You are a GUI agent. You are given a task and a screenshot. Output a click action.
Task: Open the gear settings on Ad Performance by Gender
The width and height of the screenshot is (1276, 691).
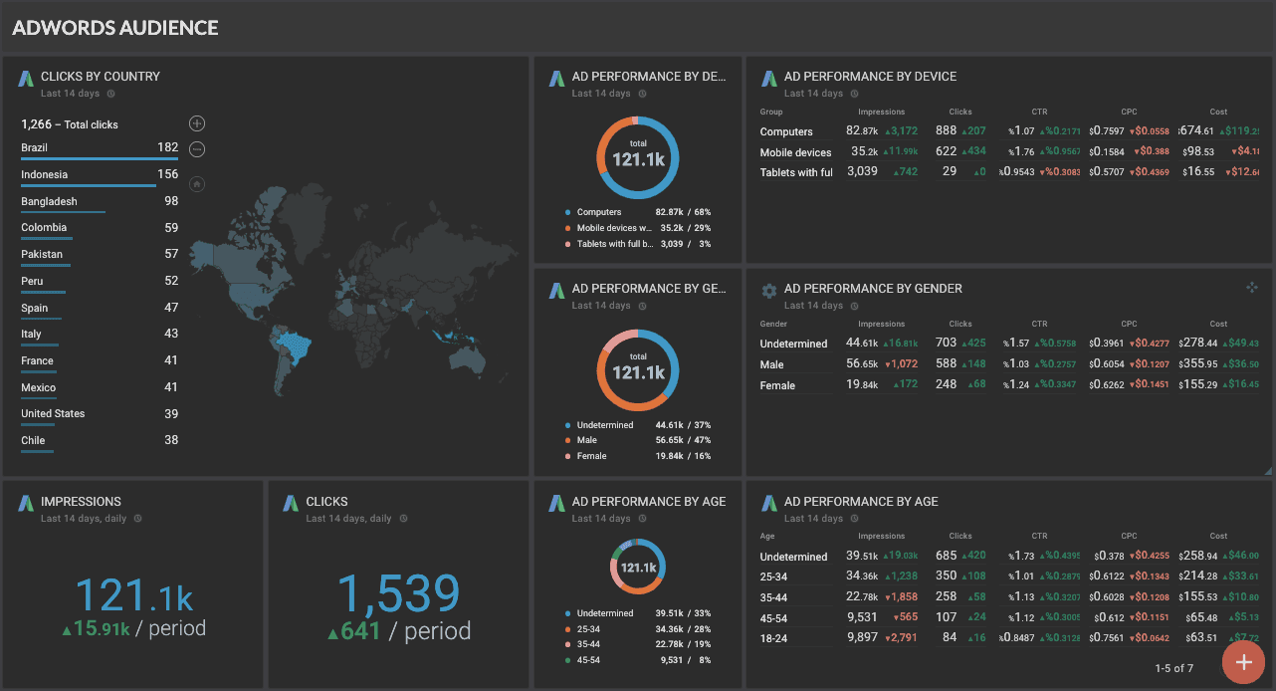(x=768, y=290)
